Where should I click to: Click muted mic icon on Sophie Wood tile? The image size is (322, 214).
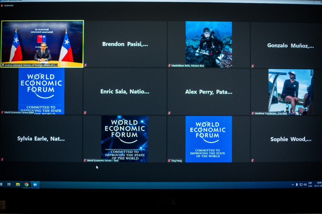coord(252,160)
